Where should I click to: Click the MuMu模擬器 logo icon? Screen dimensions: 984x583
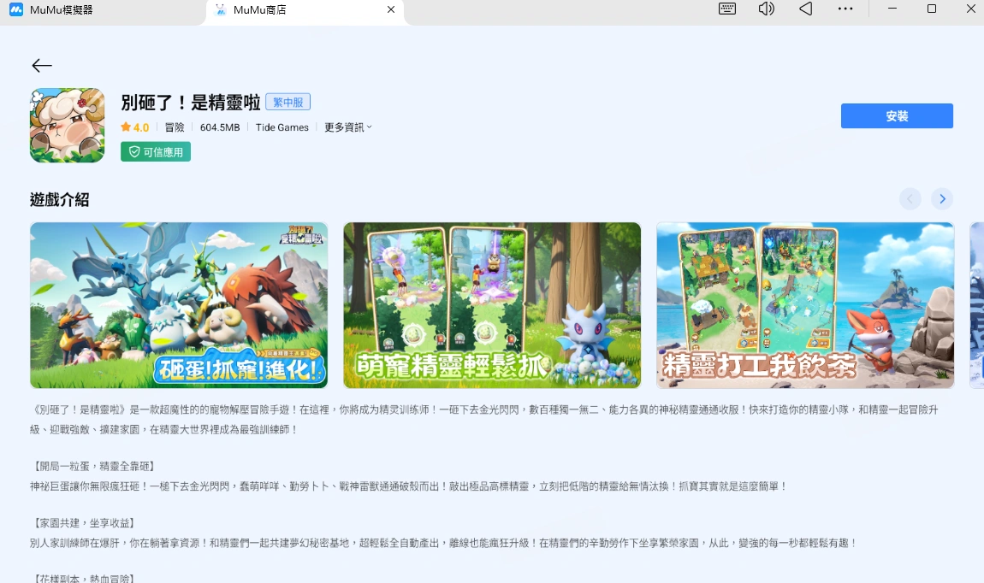click(x=16, y=9)
